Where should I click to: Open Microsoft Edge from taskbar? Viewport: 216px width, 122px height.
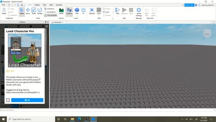pyautogui.click(x=79, y=119)
